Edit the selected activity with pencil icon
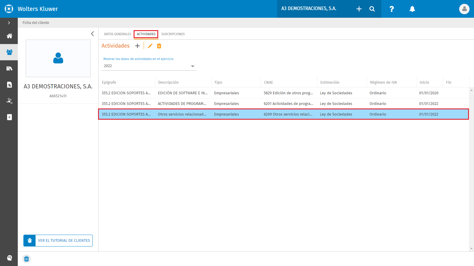This screenshot has width=474, height=266. [150, 46]
